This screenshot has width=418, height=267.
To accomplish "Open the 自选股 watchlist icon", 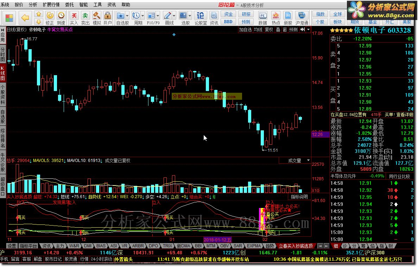I will click(x=120, y=16).
